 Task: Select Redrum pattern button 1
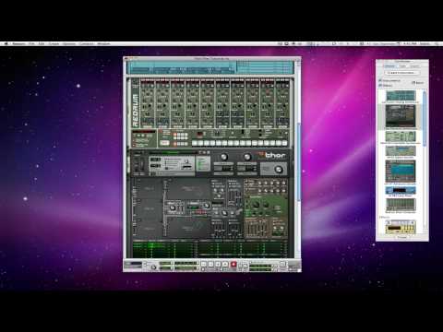click(175, 135)
